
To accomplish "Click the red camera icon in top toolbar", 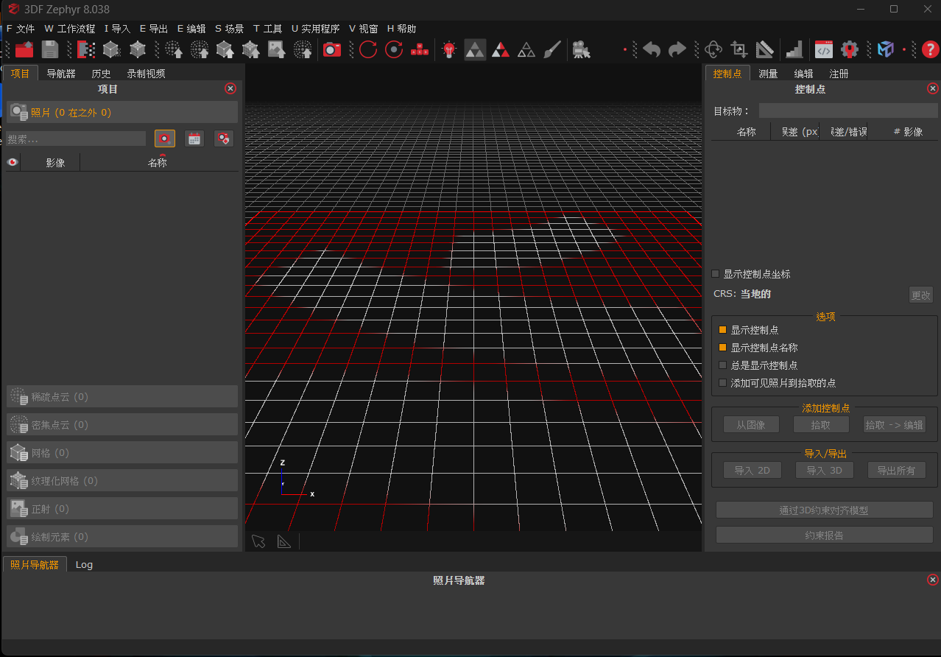I will 332,49.
